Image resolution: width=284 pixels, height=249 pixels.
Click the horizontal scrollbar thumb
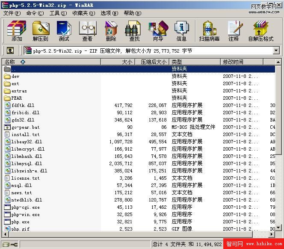point(130,234)
